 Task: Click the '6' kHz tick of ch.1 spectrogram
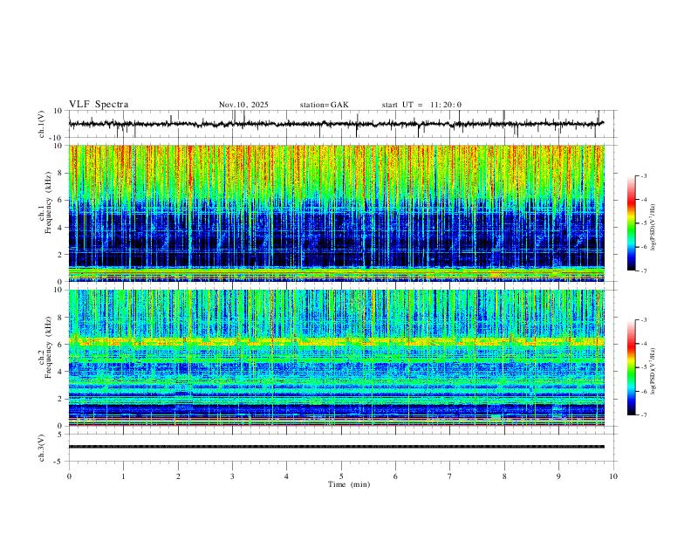tap(61, 200)
